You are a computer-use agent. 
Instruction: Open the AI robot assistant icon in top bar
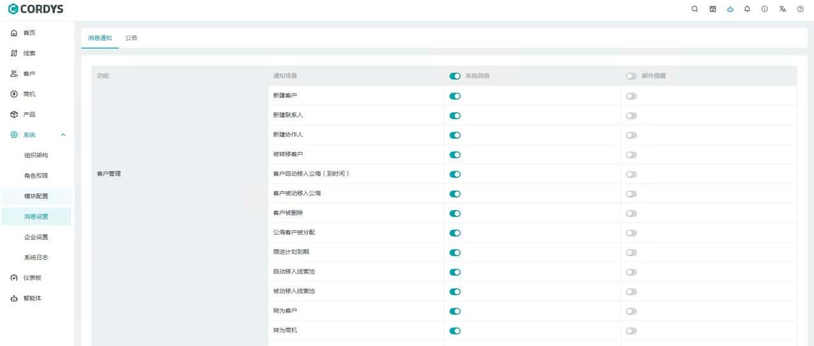[x=730, y=9]
